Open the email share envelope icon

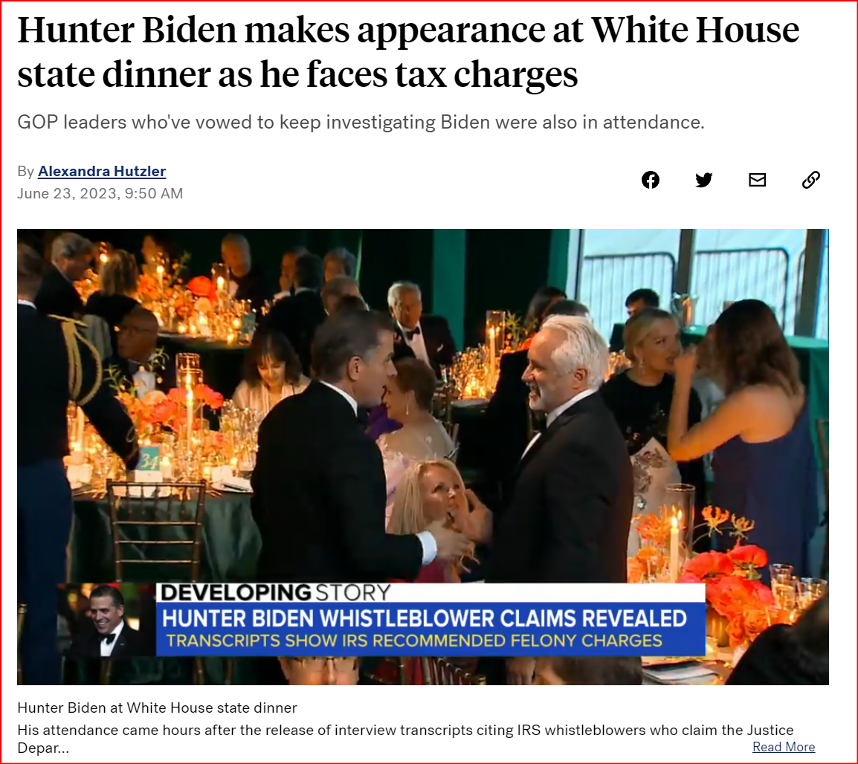[758, 180]
